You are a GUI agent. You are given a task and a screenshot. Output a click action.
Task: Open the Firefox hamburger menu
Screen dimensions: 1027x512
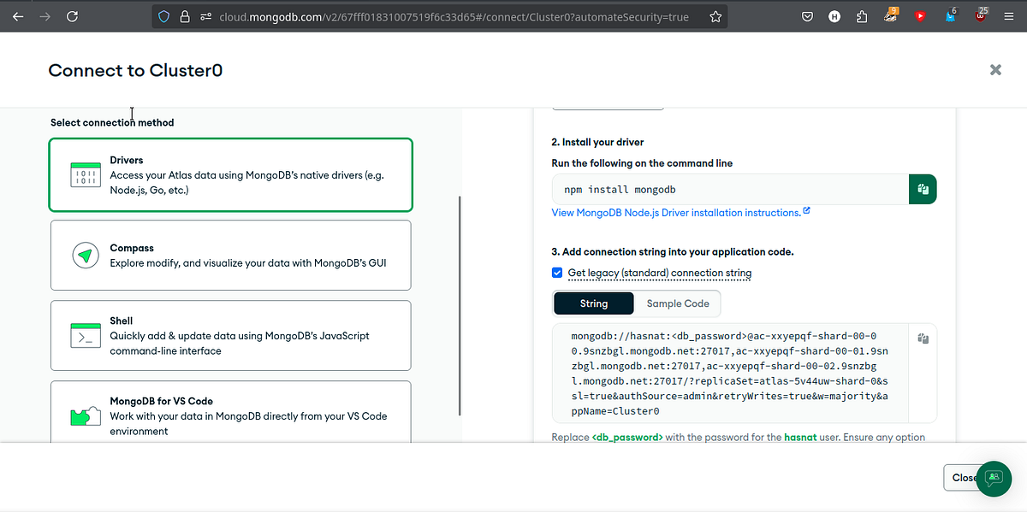pyautogui.click(x=1008, y=15)
